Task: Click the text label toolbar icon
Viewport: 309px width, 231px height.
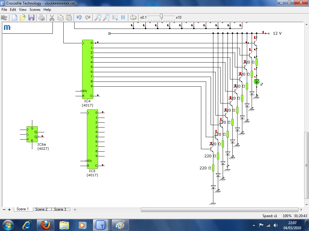Action: (x=133, y=17)
